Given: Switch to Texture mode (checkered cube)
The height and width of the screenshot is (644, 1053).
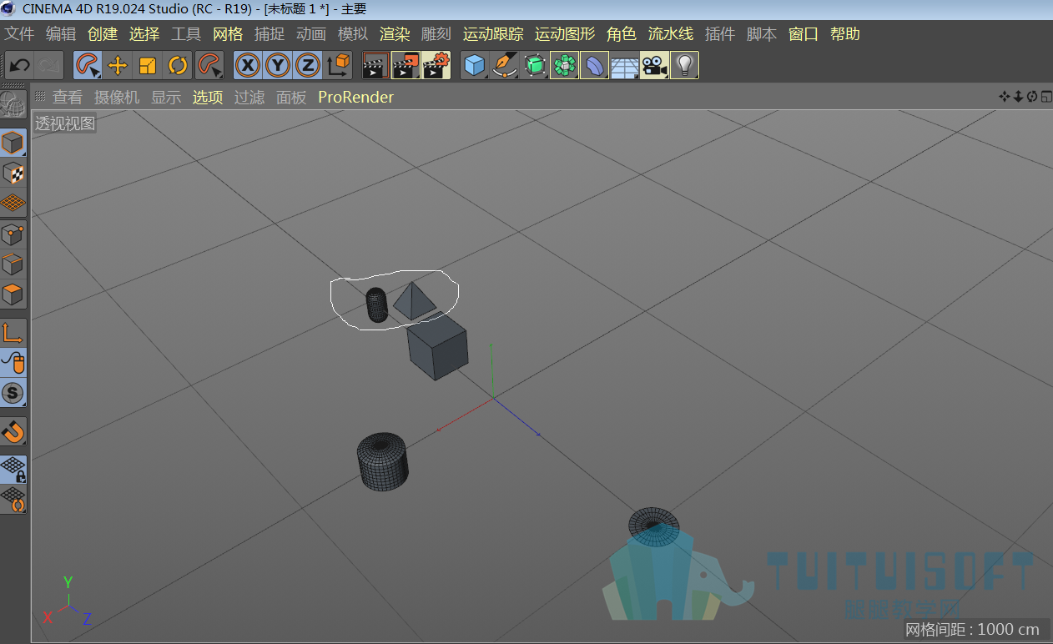Looking at the screenshot, I should [13, 173].
